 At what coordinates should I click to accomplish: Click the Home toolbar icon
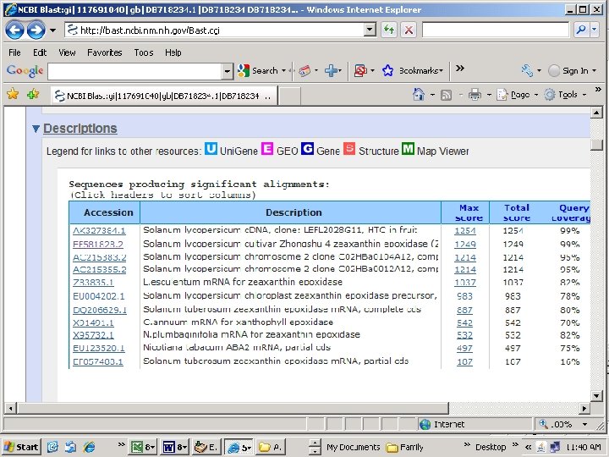[419, 95]
